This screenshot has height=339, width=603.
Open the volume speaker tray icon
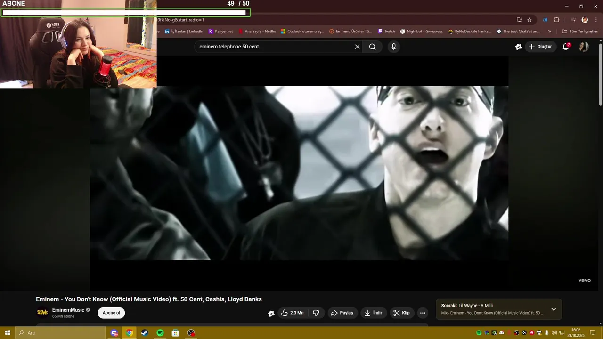tap(554, 333)
